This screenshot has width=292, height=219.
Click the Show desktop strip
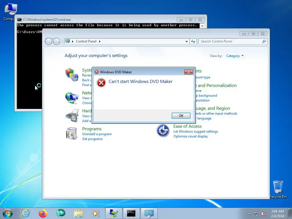tap(290, 213)
